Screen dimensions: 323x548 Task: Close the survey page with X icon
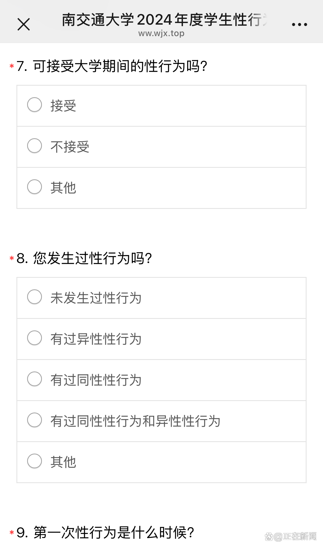24,24
